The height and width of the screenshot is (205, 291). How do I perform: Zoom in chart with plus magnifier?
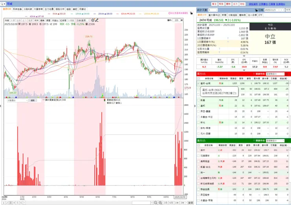click(x=160, y=203)
